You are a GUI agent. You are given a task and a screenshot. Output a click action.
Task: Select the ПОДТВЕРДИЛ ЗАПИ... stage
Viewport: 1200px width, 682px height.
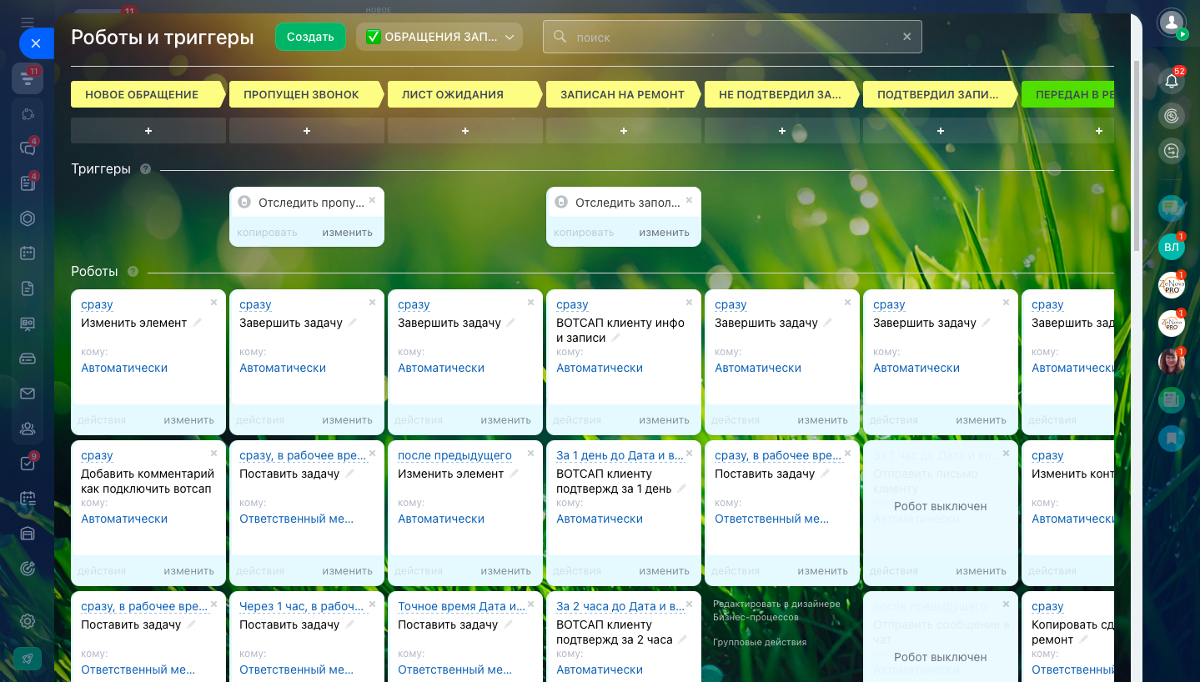(x=940, y=94)
